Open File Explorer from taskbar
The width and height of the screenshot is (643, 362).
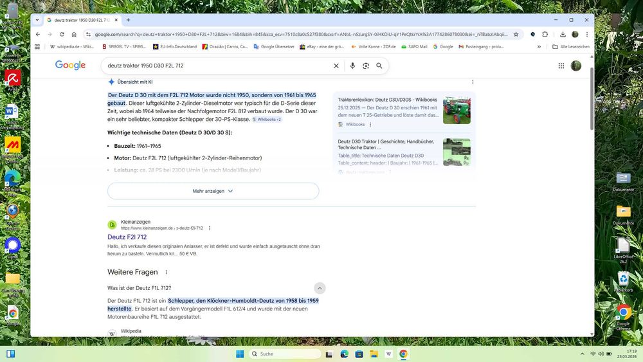point(374,354)
